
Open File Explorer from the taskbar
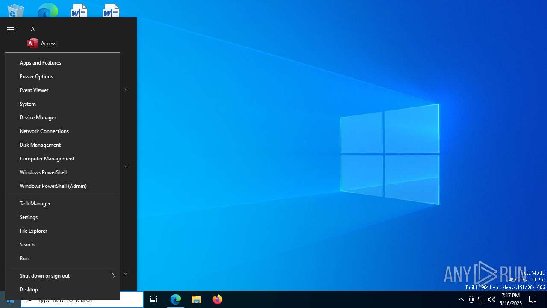[x=197, y=299]
